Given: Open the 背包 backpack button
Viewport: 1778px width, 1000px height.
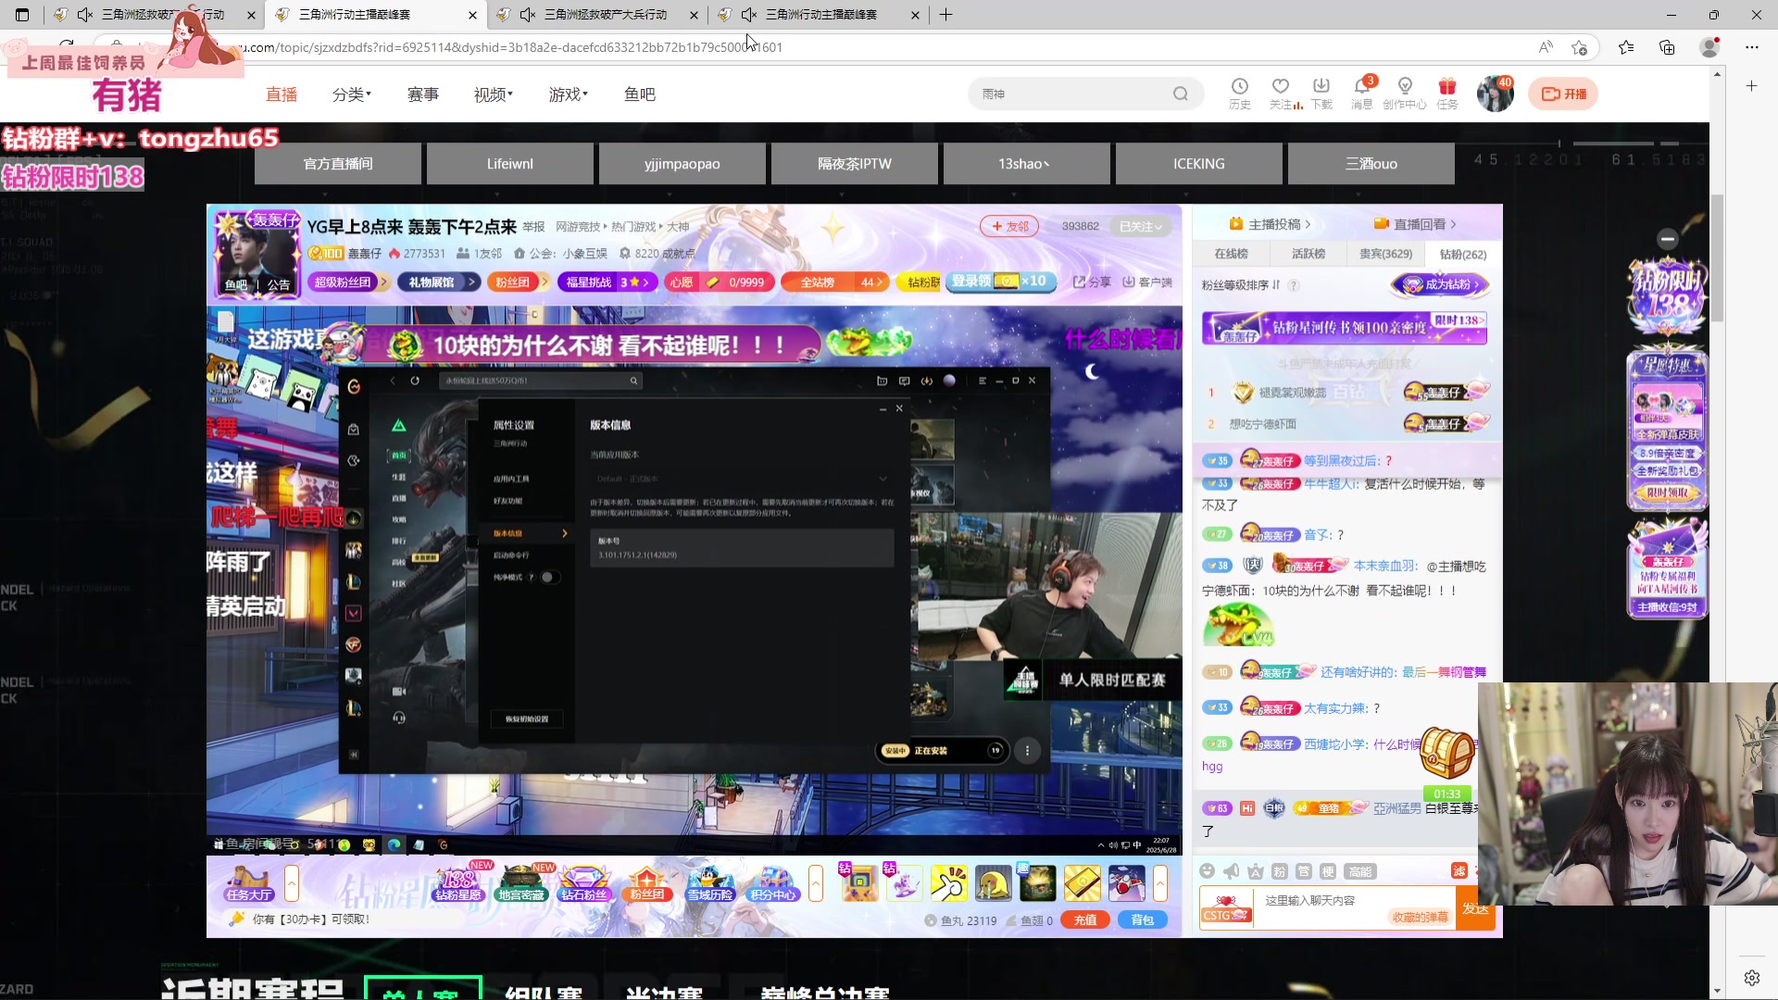Looking at the screenshot, I should pos(1143,920).
